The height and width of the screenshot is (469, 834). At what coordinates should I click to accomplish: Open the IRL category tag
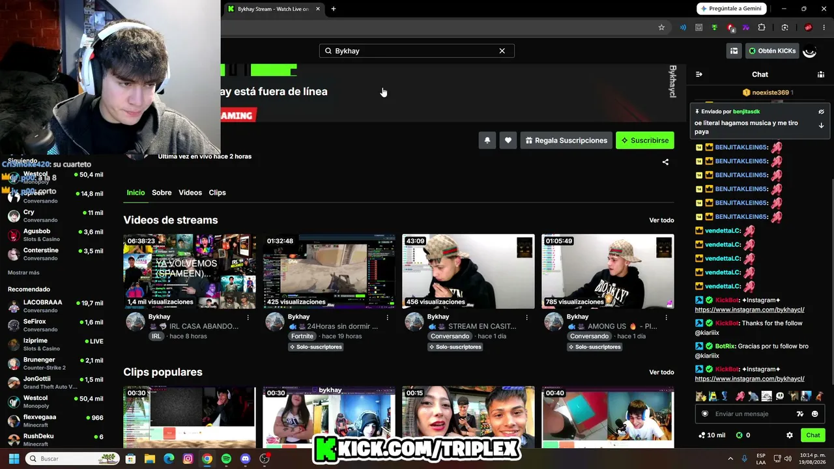156,336
